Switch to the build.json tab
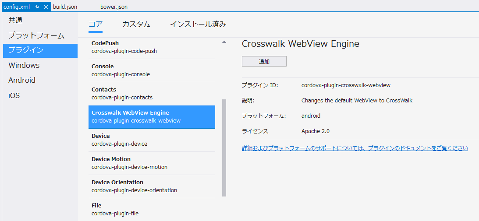479x221 pixels. point(65,7)
